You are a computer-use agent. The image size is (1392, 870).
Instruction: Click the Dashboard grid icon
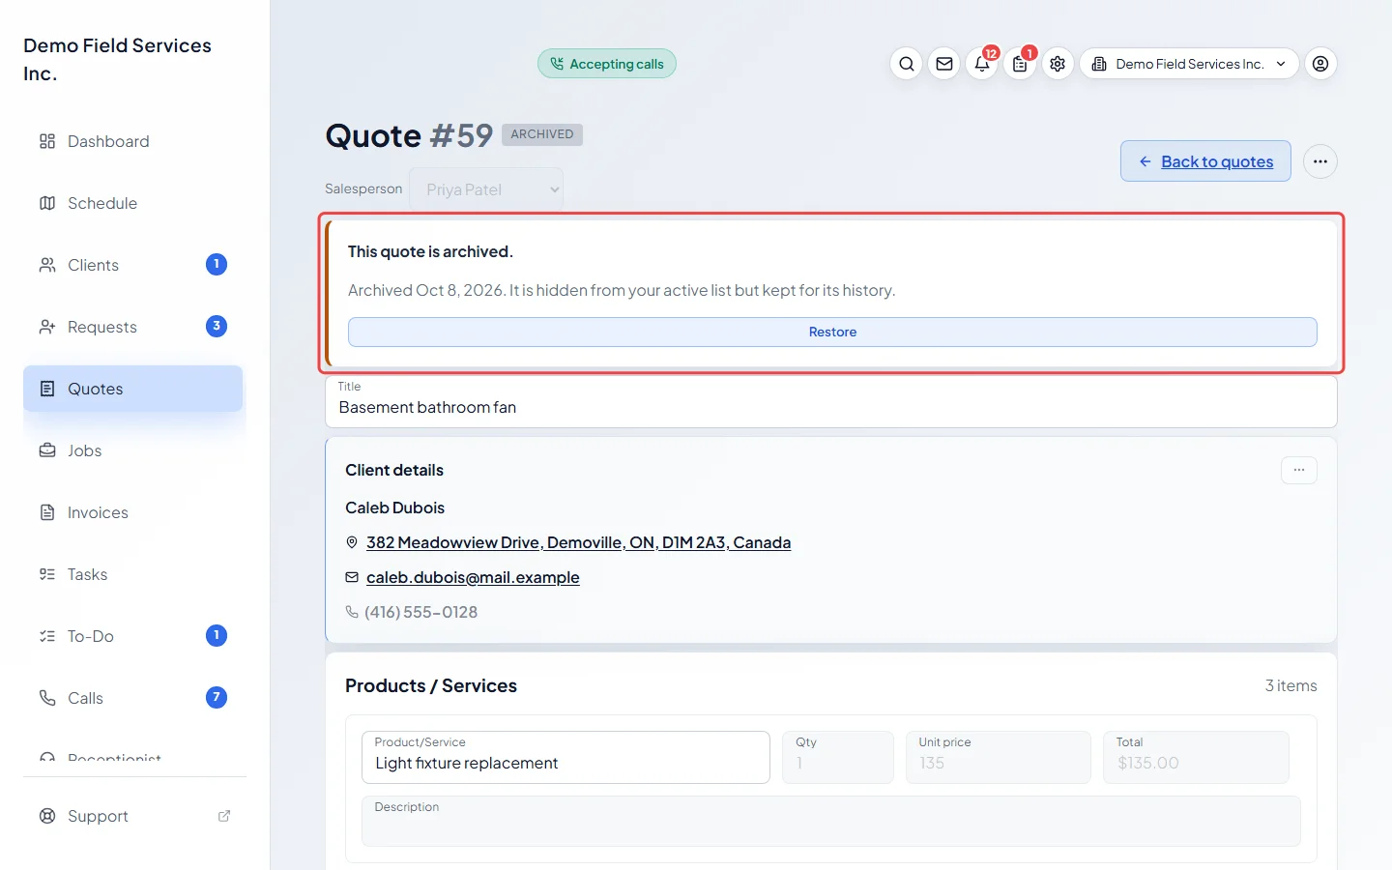[x=47, y=141]
